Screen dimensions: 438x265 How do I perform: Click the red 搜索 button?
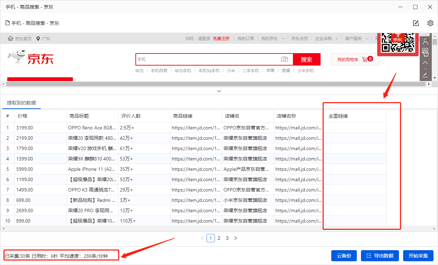click(307, 59)
